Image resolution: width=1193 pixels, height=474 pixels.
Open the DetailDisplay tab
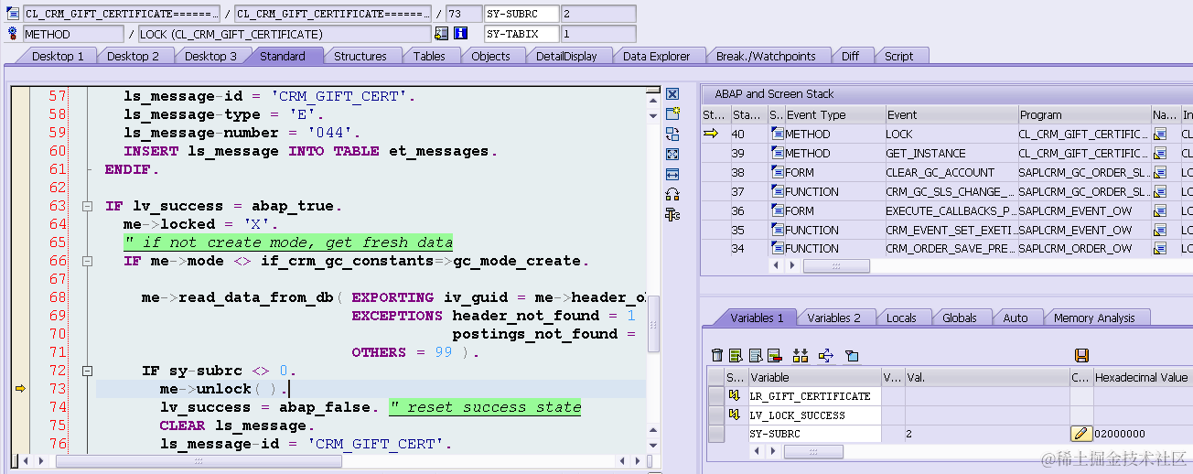(566, 56)
